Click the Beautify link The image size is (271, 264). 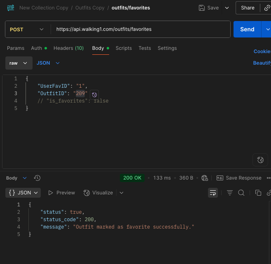click(x=262, y=63)
